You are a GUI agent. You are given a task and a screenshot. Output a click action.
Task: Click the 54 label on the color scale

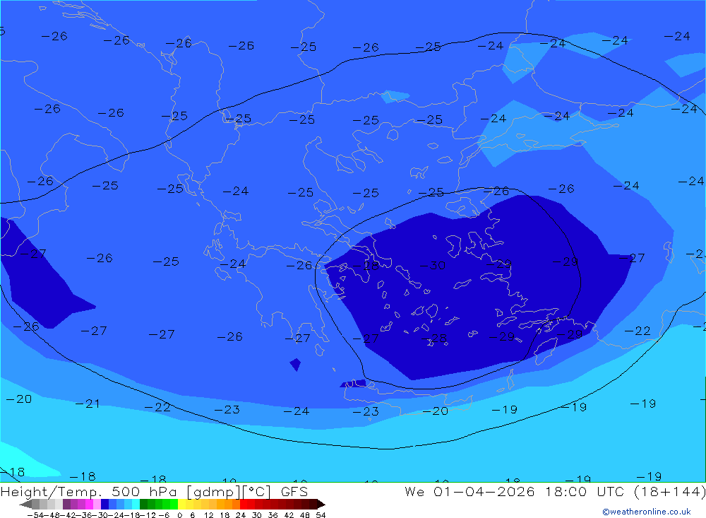coord(321,515)
